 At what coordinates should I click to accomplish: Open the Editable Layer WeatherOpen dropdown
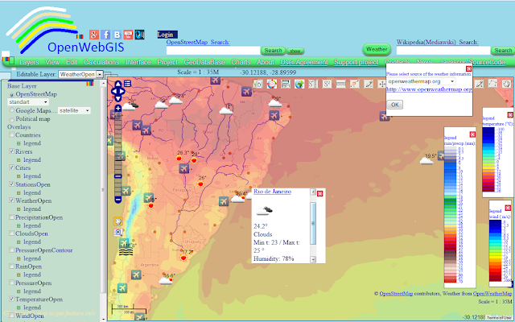(80, 74)
